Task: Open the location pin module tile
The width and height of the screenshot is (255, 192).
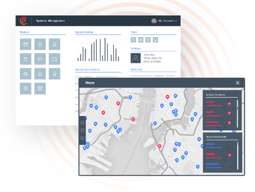Action: tap(25, 88)
